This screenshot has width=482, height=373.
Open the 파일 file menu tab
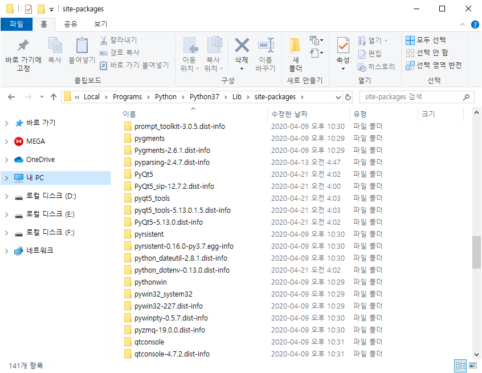[x=17, y=25]
